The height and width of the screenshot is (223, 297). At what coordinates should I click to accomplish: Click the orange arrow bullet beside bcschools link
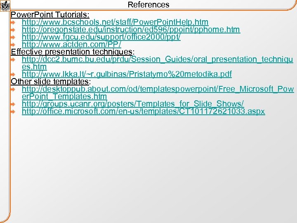point(13,23)
